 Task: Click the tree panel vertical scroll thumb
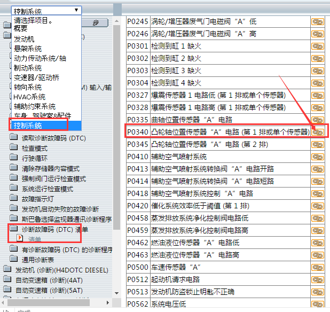coord(116,127)
